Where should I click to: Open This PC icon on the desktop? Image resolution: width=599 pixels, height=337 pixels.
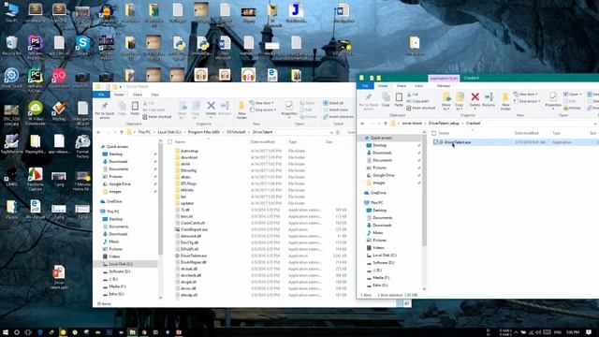coord(11,12)
